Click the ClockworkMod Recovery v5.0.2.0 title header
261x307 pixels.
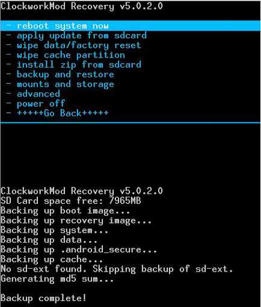[82, 6]
